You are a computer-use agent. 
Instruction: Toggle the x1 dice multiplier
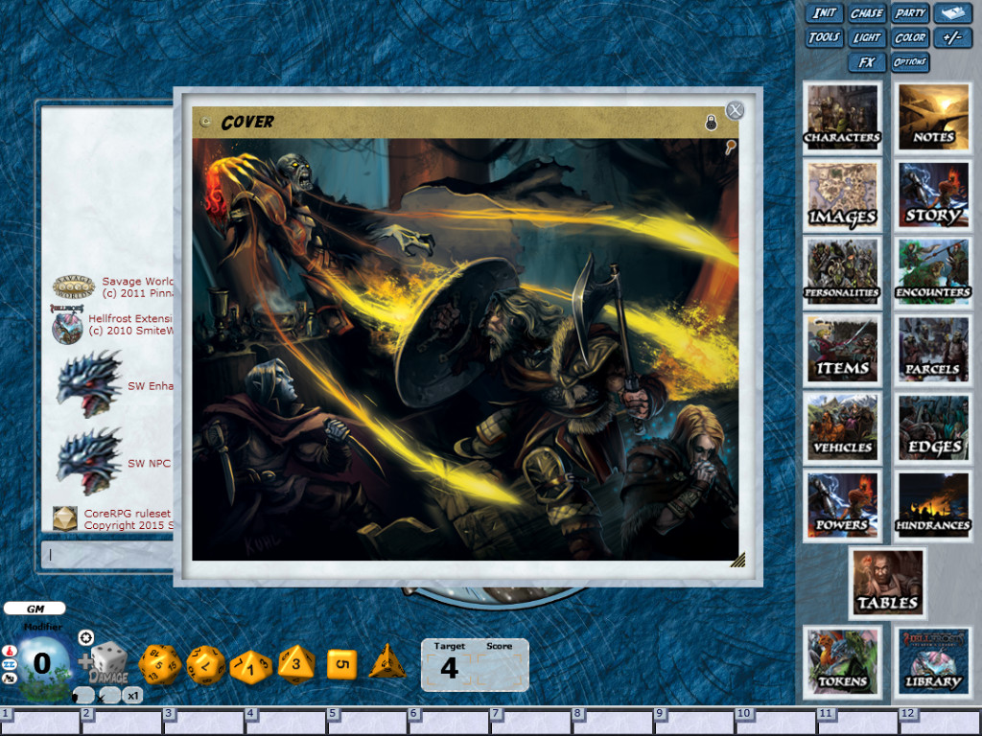pos(133,695)
